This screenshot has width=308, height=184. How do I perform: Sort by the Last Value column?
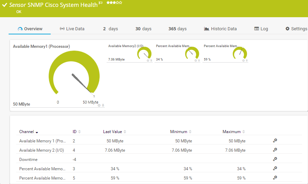click(125, 132)
